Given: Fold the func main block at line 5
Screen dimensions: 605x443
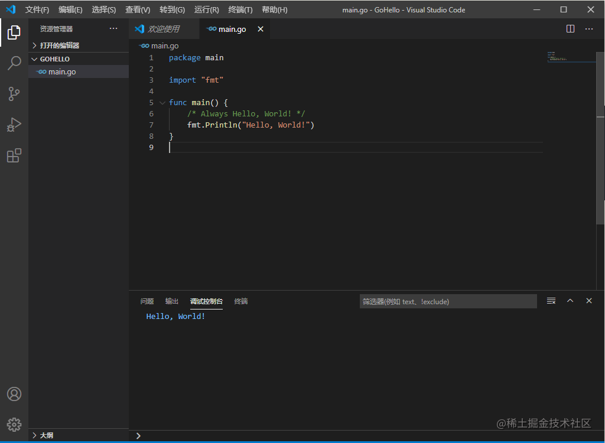Looking at the screenshot, I should click(x=162, y=103).
